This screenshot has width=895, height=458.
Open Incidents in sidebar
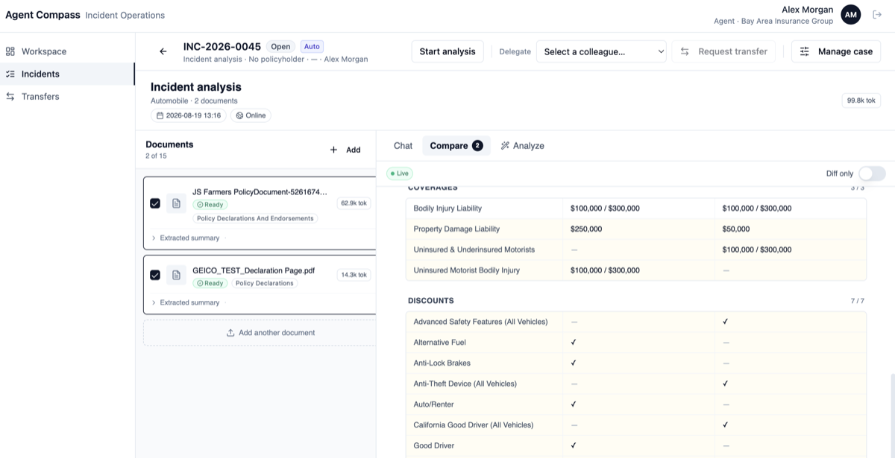67,74
